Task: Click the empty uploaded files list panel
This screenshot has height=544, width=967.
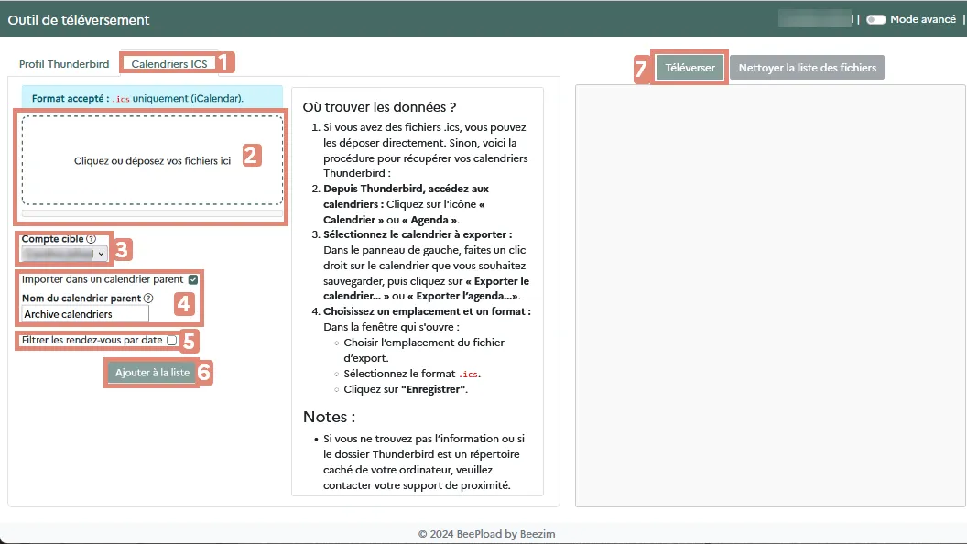Action: pos(770,296)
